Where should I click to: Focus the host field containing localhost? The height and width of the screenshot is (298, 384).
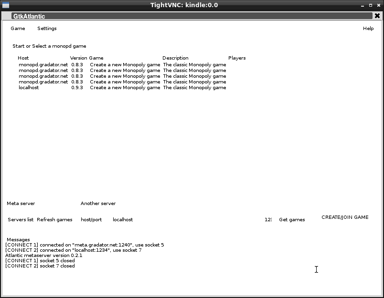point(186,219)
